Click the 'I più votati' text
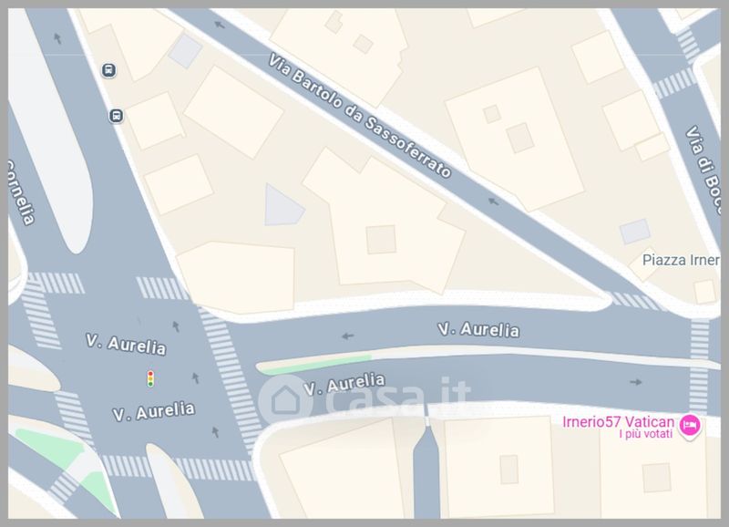Image resolution: width=729 pixels, height=527 pixels. pos(646,434)
